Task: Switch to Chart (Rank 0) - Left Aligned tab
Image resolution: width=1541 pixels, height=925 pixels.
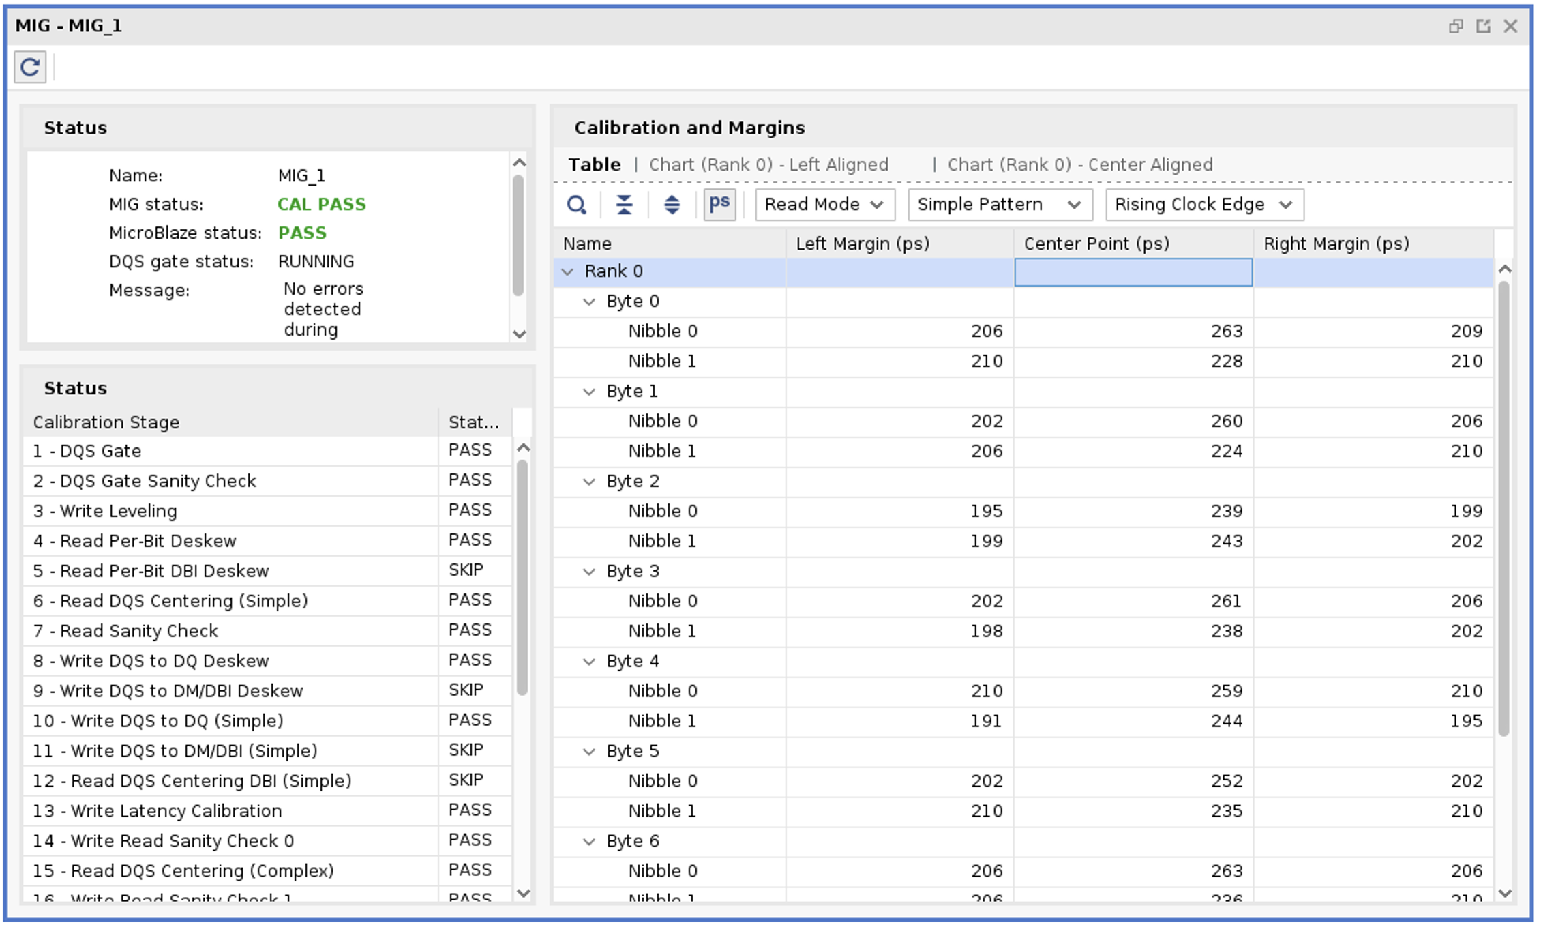Action: pos(768,164)
